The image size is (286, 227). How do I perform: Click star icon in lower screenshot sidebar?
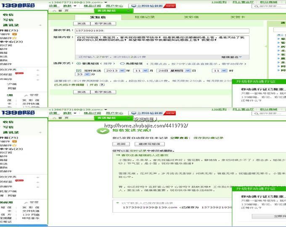15,145
